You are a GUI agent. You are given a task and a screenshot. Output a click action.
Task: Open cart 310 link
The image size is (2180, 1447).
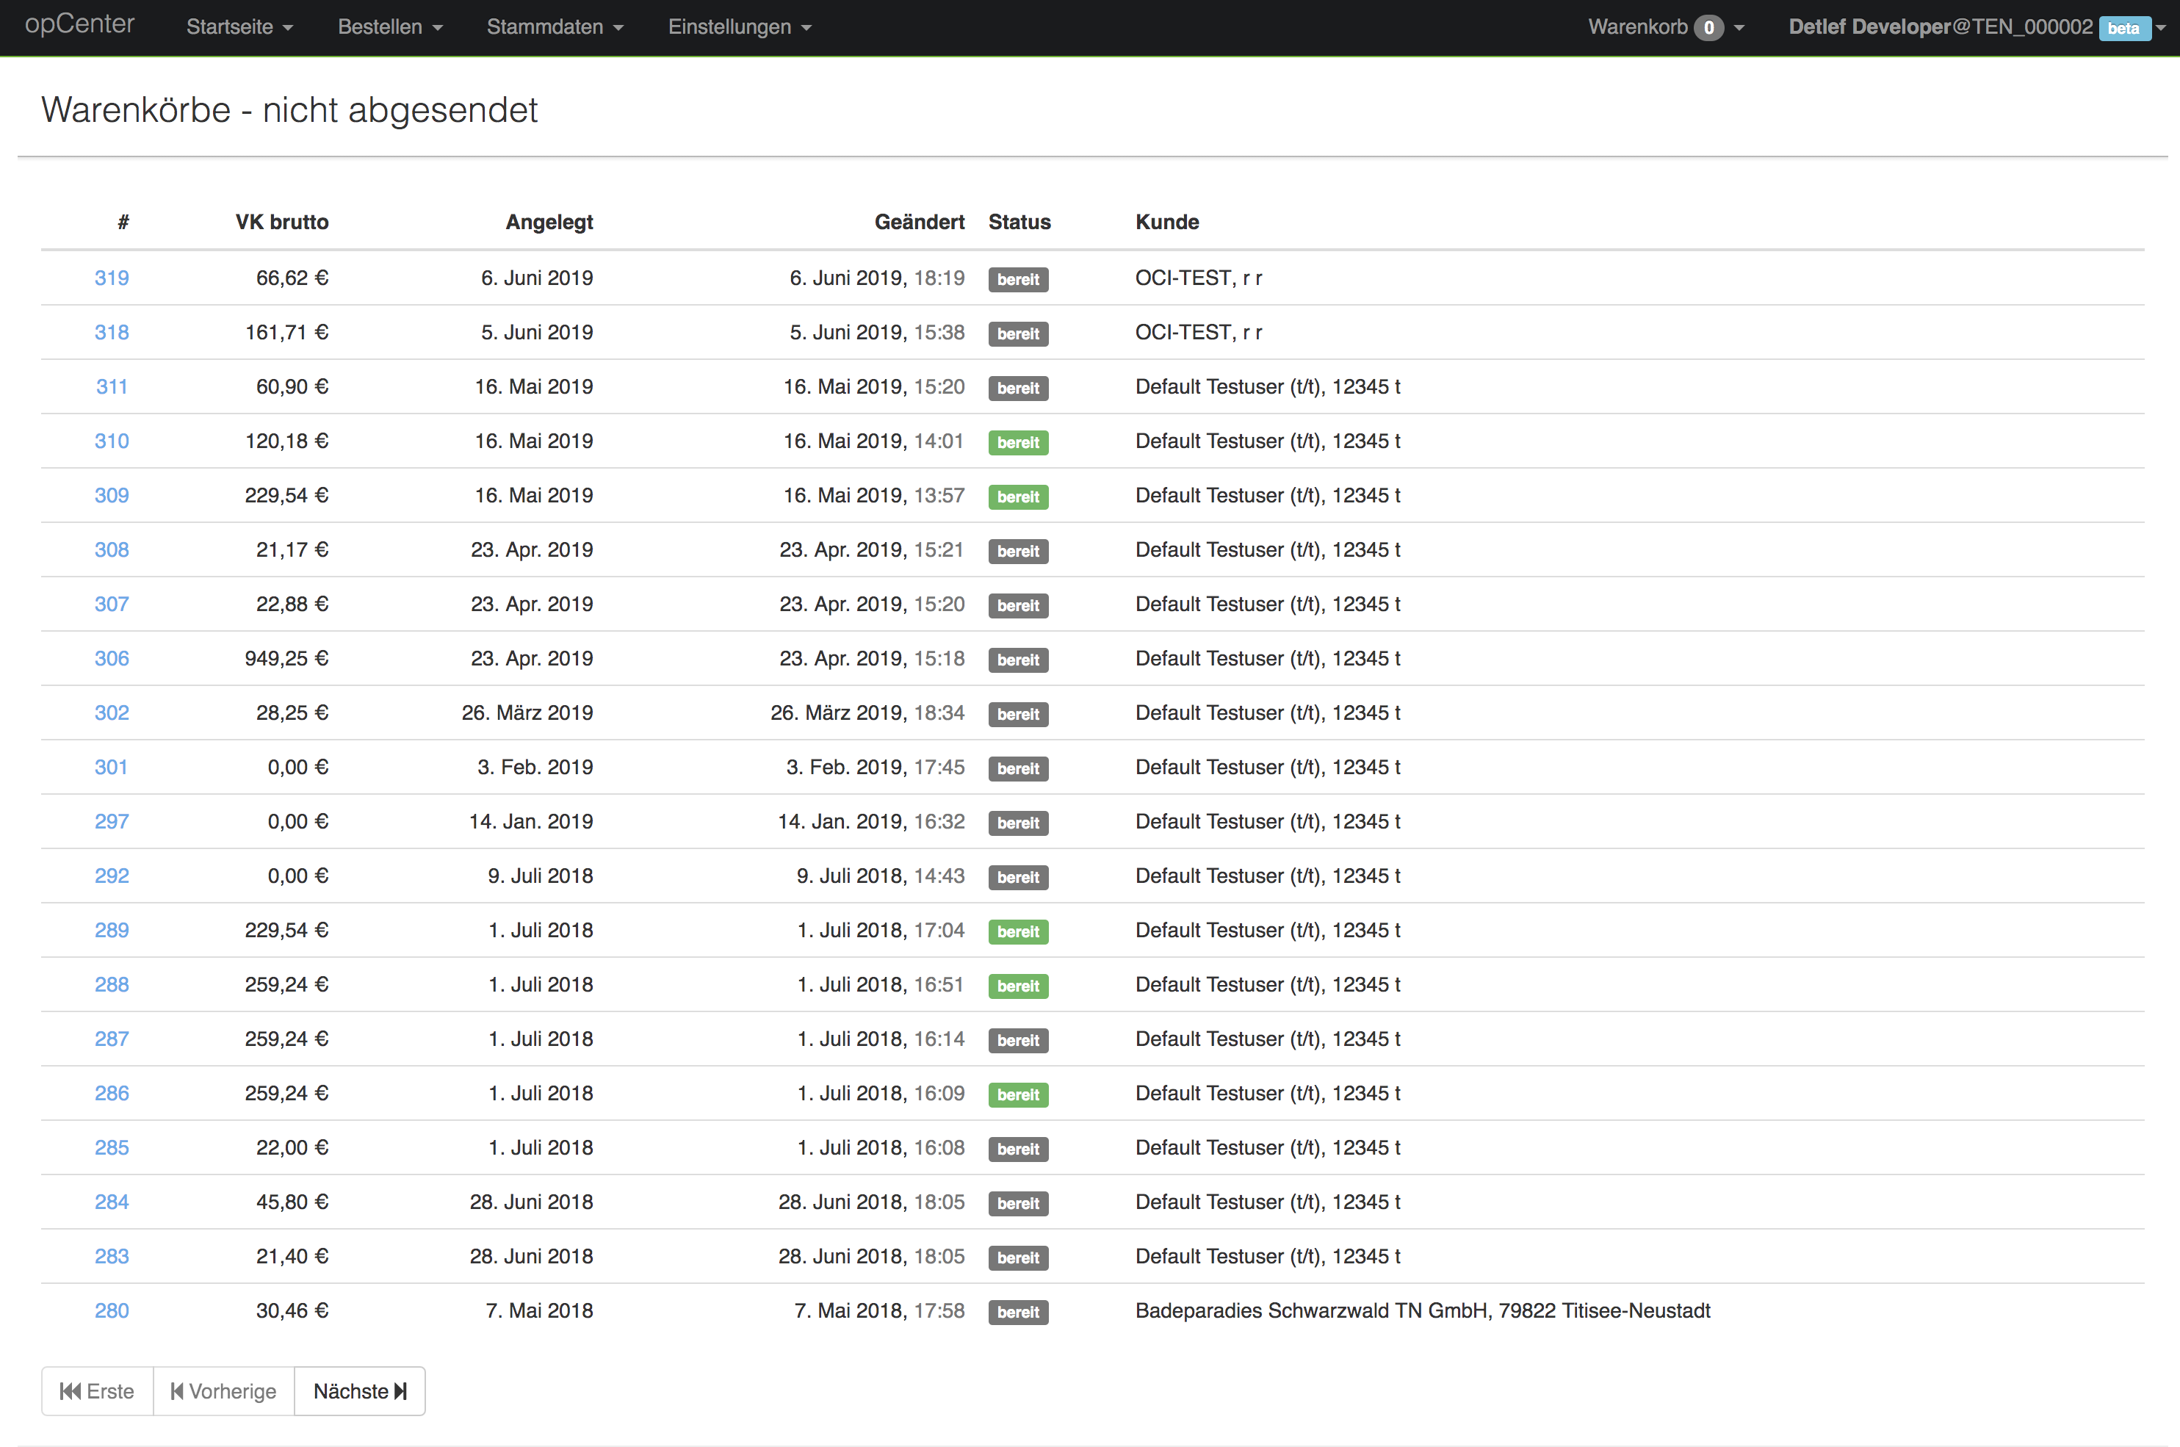point(112,441)
